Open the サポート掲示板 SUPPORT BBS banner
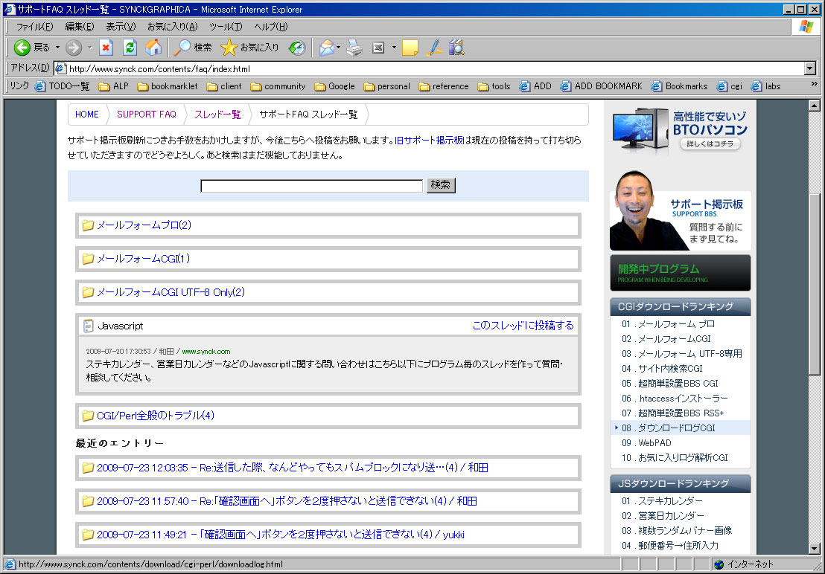This screenshot has width=825, height=574. (x=681, y=210)
